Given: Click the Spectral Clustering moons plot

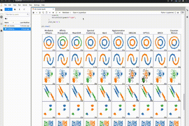Looking at the screenshot, I should tap(90, 59).
